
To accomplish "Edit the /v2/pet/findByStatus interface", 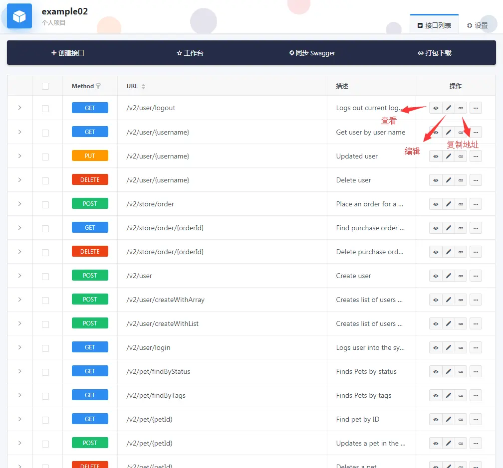I will [x=448, y=372].
